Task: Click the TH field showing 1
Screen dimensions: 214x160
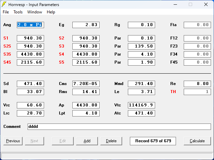Action: 197,92
